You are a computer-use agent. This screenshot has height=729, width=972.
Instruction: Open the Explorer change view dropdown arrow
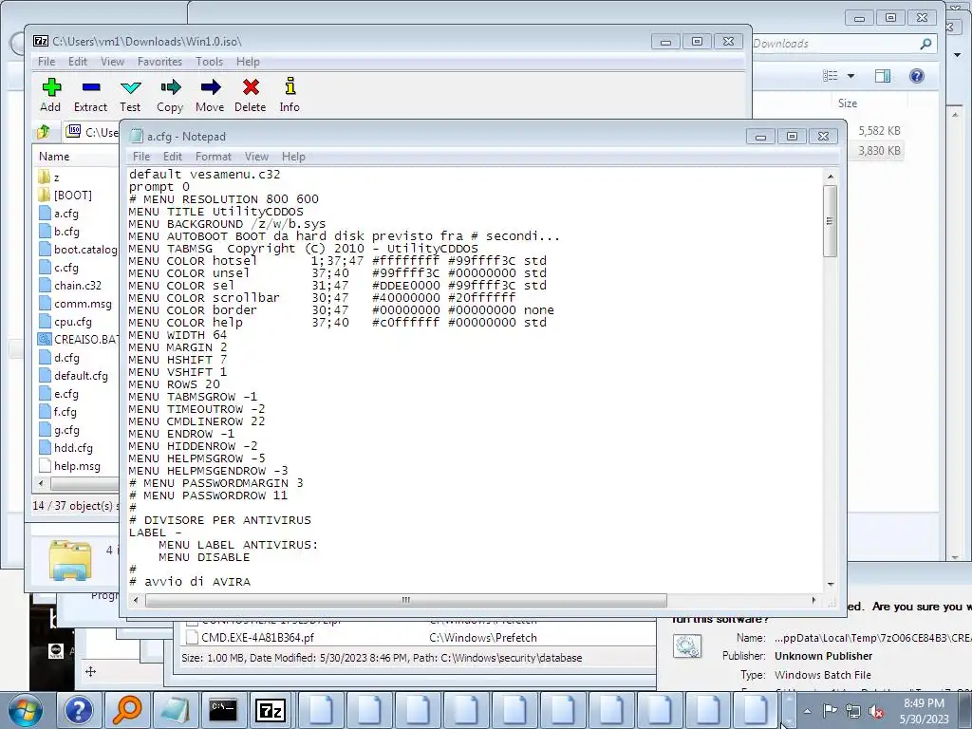[x=851, y=76]
